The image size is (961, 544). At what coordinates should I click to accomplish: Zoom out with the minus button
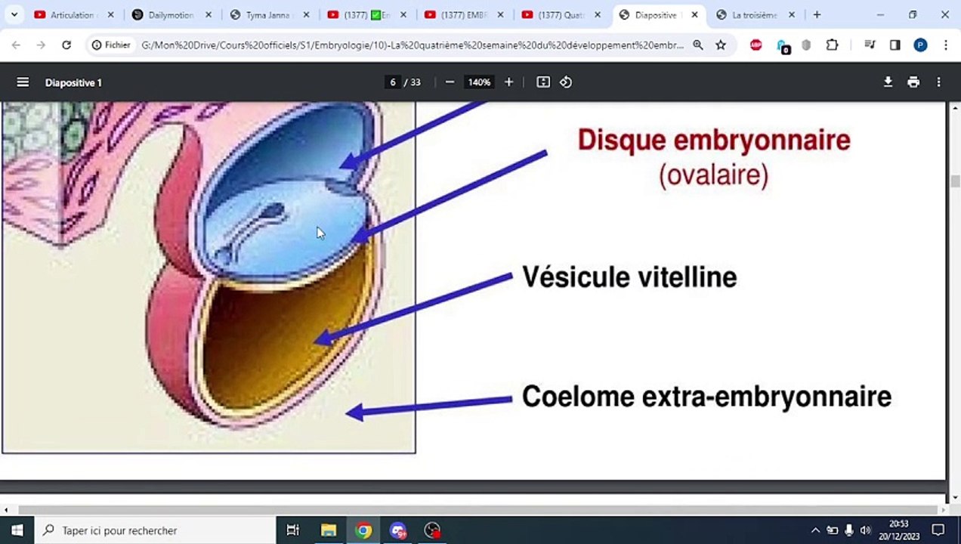pyautogui.click(x=450, y=82)
